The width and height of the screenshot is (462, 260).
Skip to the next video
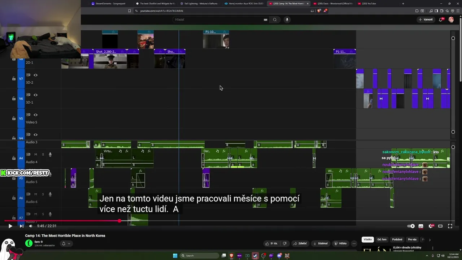pyautogui.click(x=21, y=226)
